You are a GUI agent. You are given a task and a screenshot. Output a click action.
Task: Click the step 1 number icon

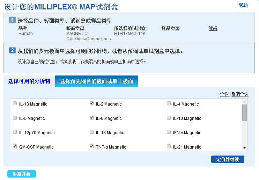pos(12,20)
